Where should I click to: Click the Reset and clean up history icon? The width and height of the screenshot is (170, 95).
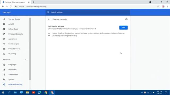(4, 84)
